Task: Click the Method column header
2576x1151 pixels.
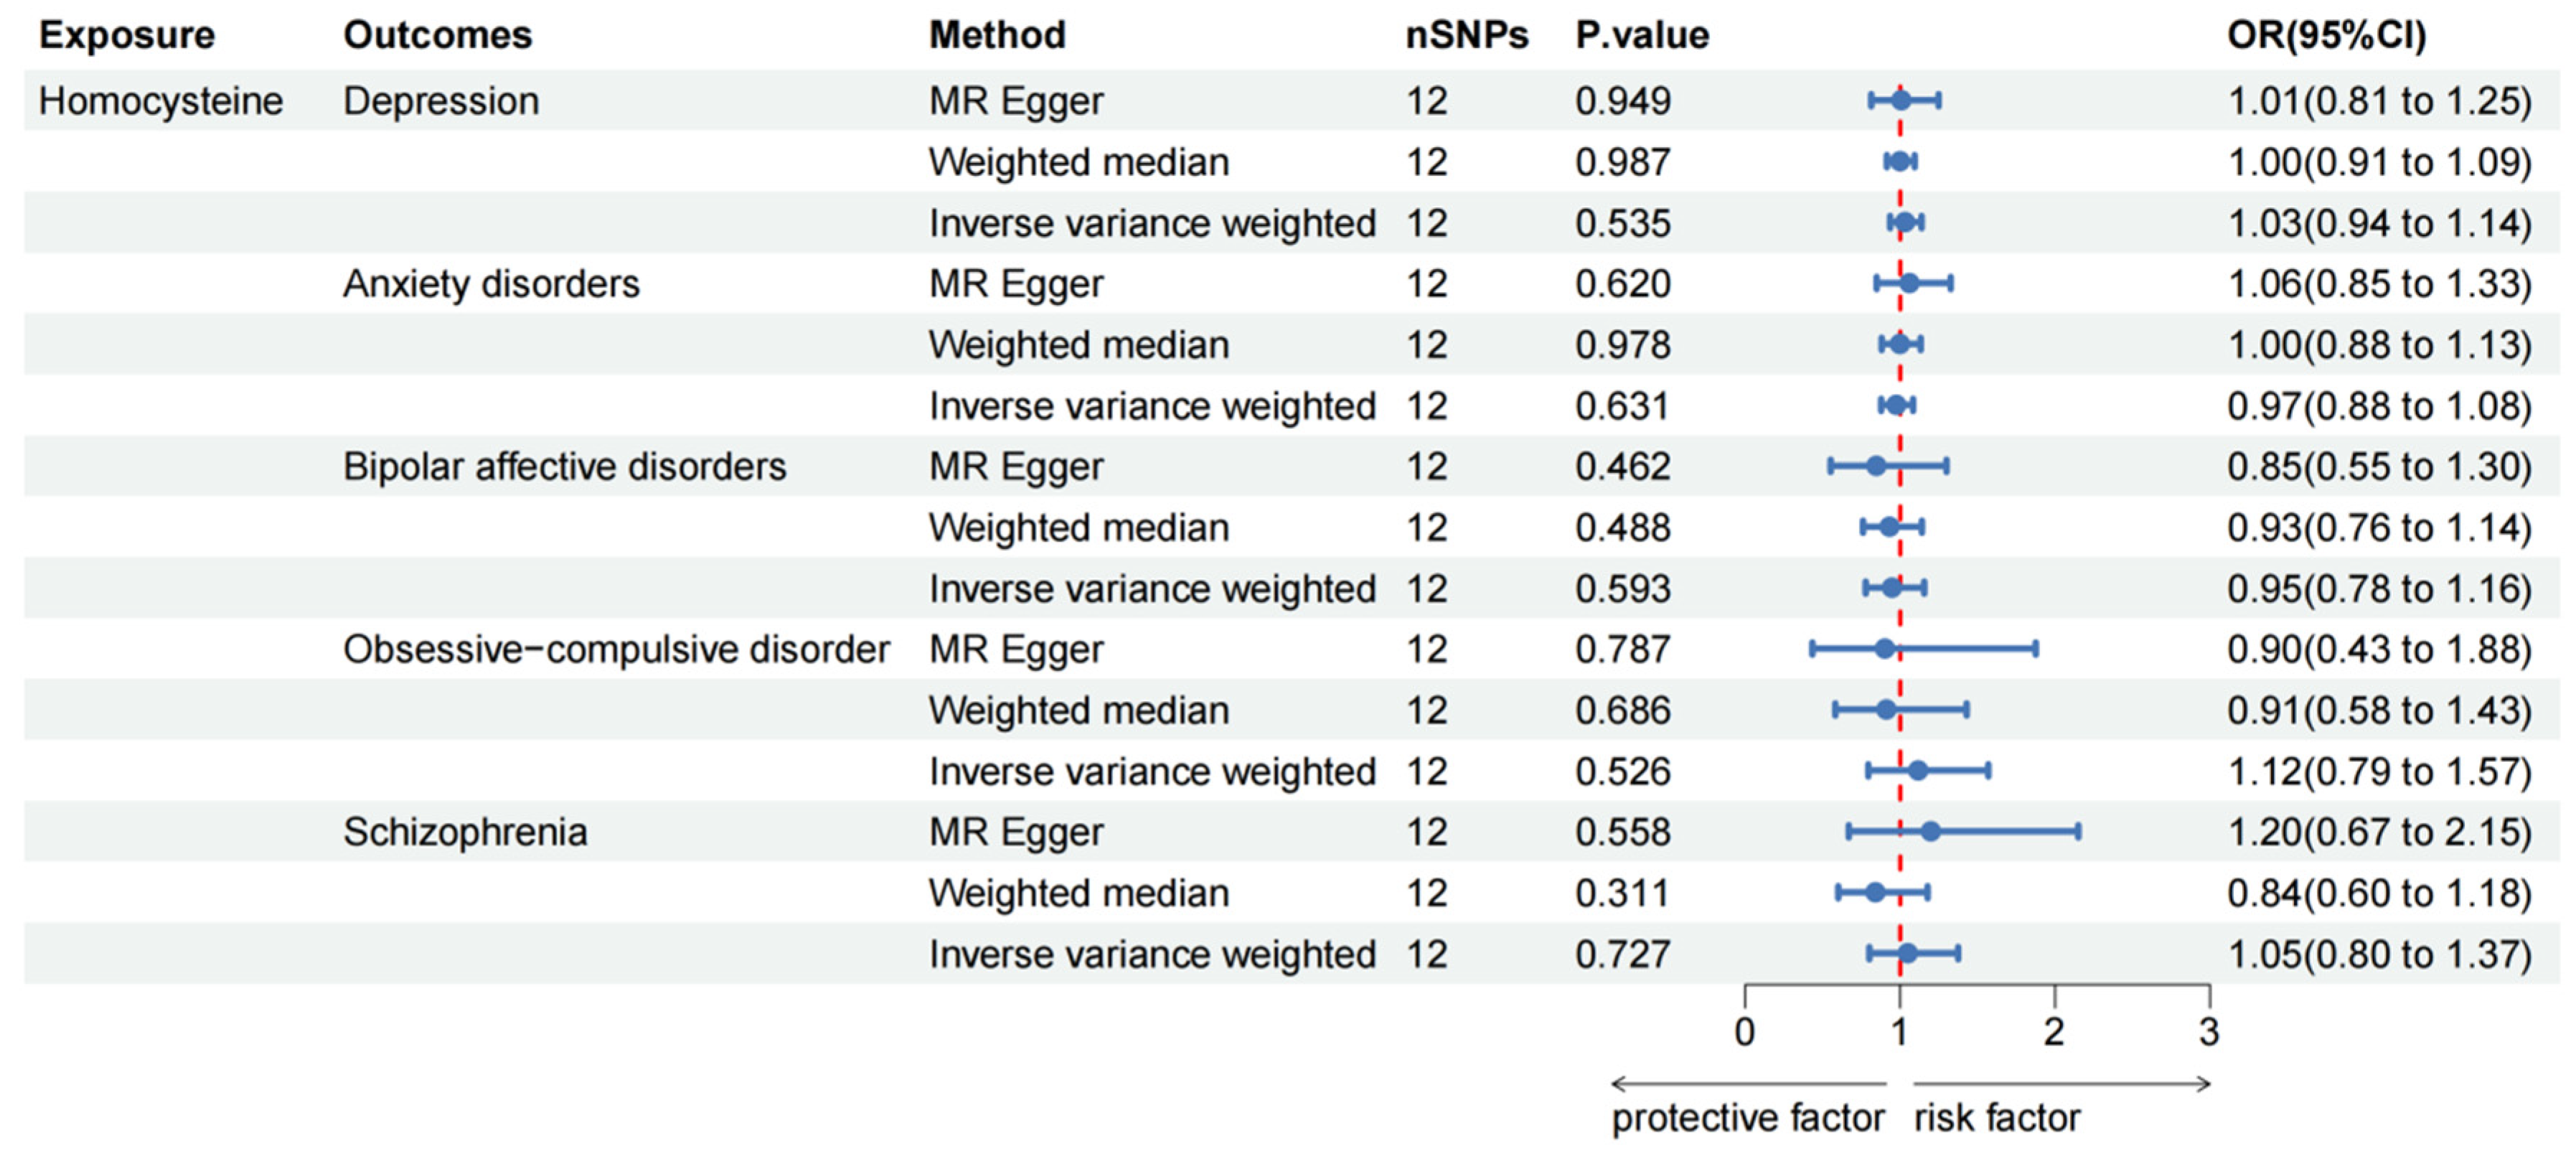Action: [x=997, y=35]
